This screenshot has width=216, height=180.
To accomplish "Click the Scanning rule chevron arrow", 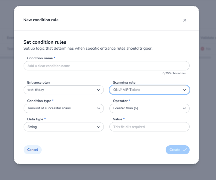I will (x=184, y=90).
